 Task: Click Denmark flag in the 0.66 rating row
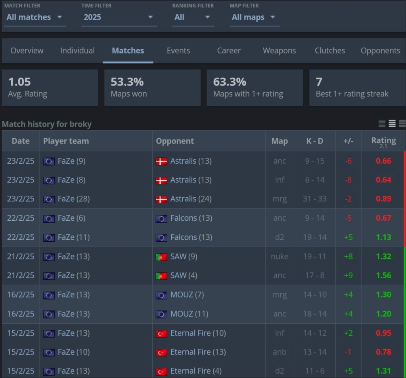point(161,161)
